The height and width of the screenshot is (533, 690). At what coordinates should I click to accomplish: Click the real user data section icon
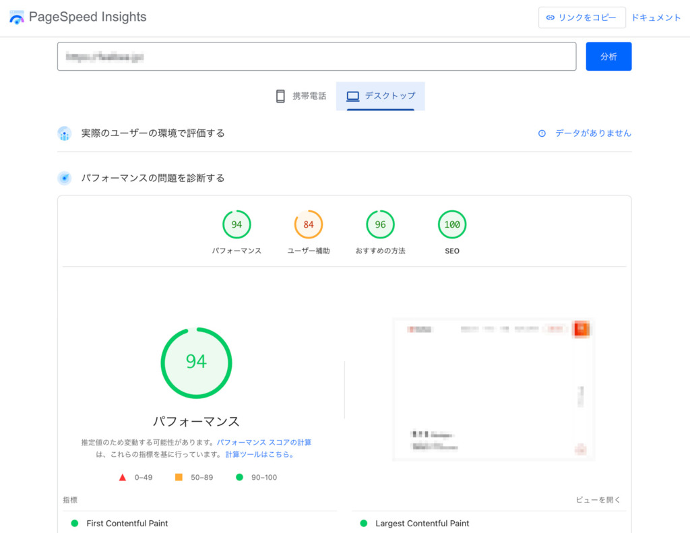[x=65, y=133]
